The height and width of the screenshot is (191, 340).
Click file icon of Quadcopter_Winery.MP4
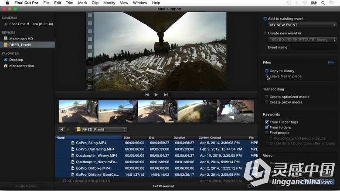click(73, 155)
